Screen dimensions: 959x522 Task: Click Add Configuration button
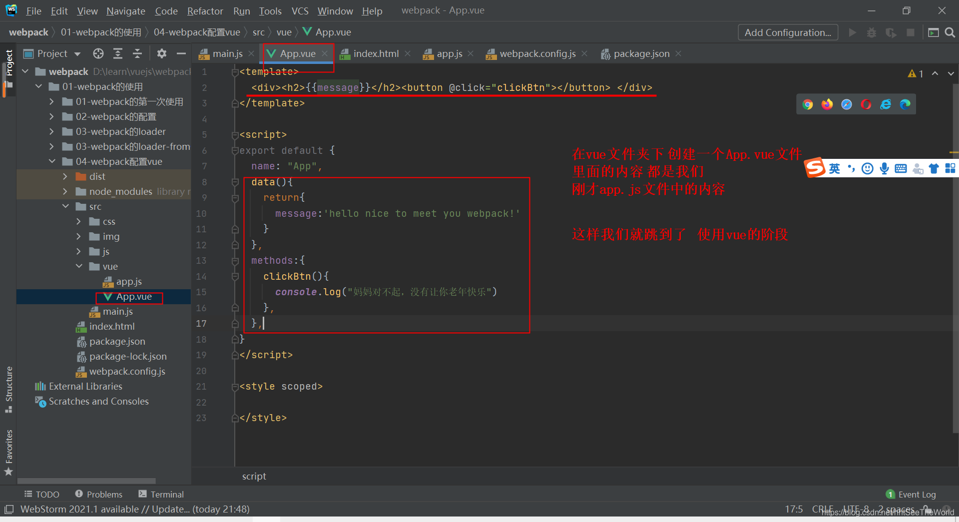pos(788,32)
